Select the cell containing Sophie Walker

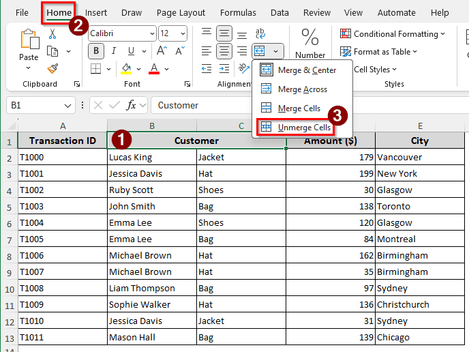[x=152, y=304]
